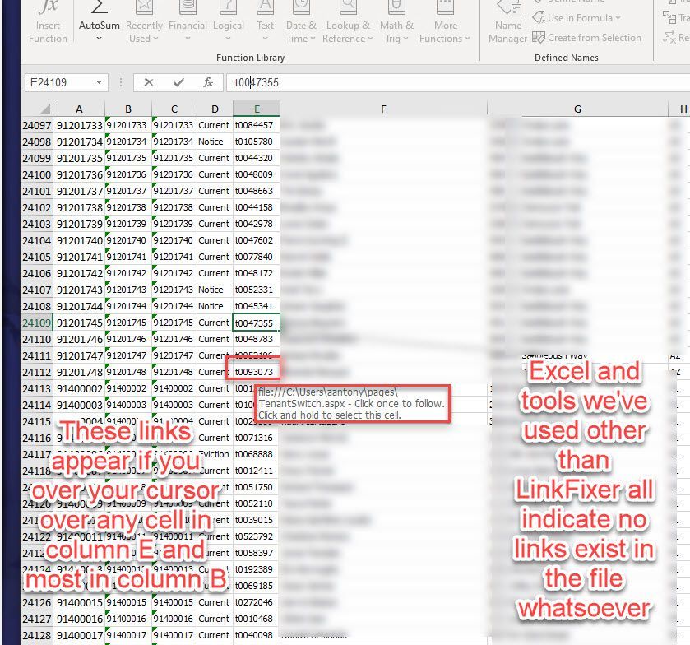Follow the hyperlink in cell containing t0093073
Viewport: 690px width, 645px height.
tap(257, 372)
